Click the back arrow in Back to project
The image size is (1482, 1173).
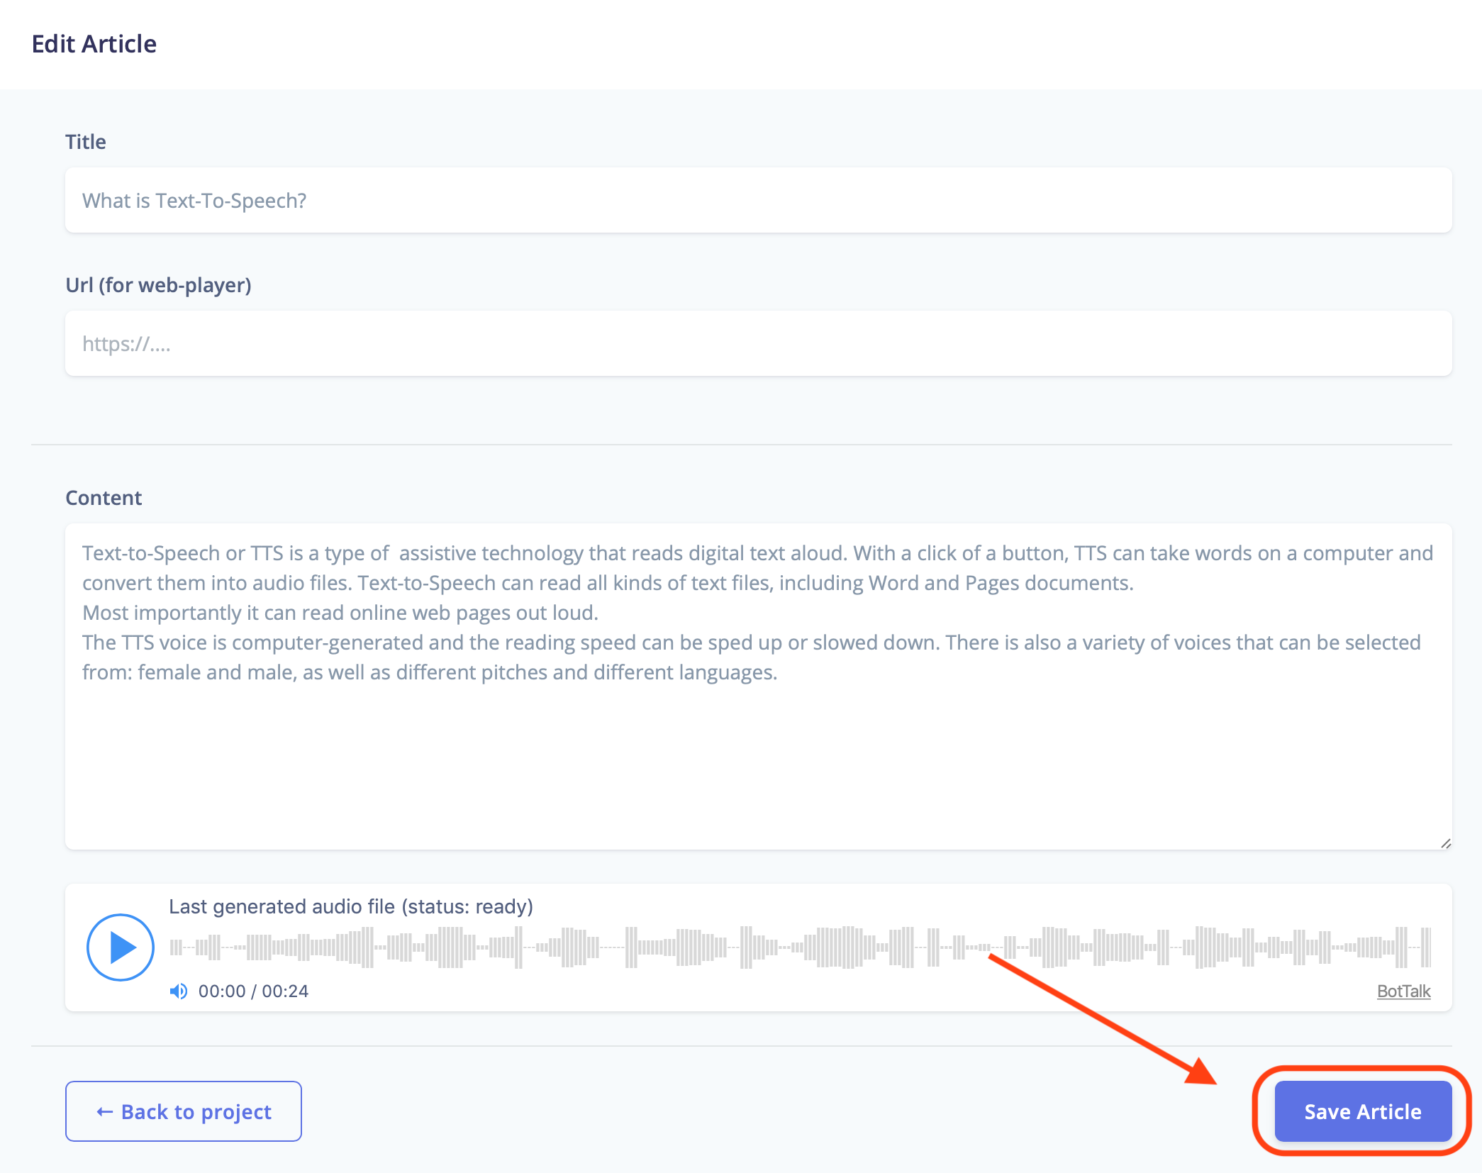point(104,1112)
